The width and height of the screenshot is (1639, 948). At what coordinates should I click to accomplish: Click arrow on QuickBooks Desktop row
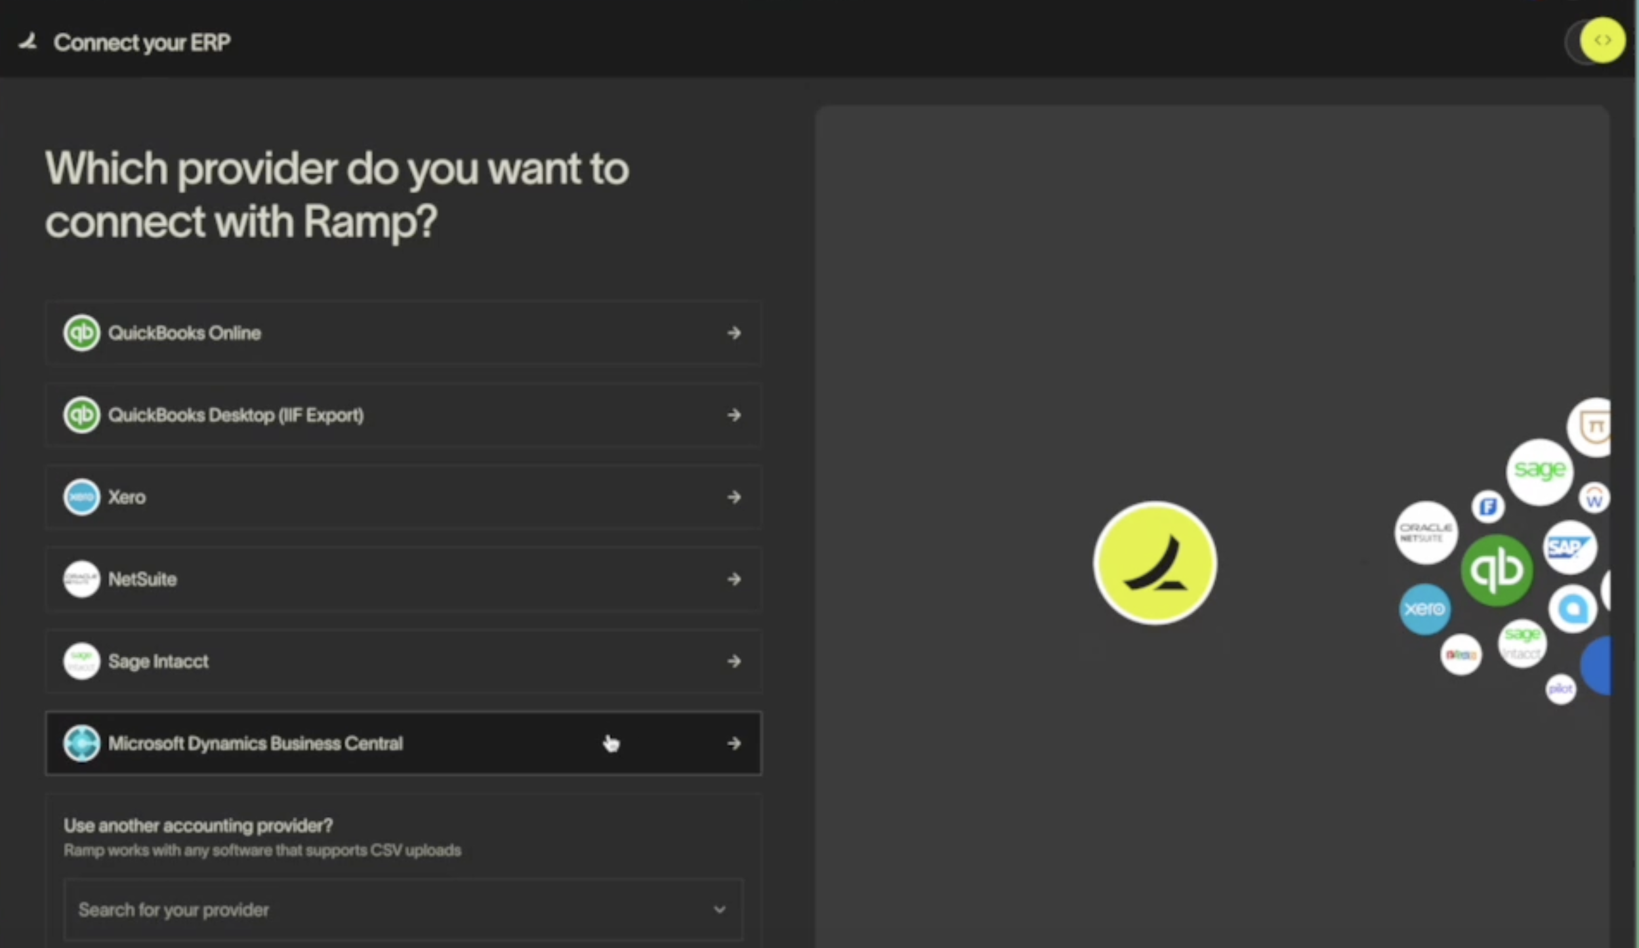click(x=734, y=415)
